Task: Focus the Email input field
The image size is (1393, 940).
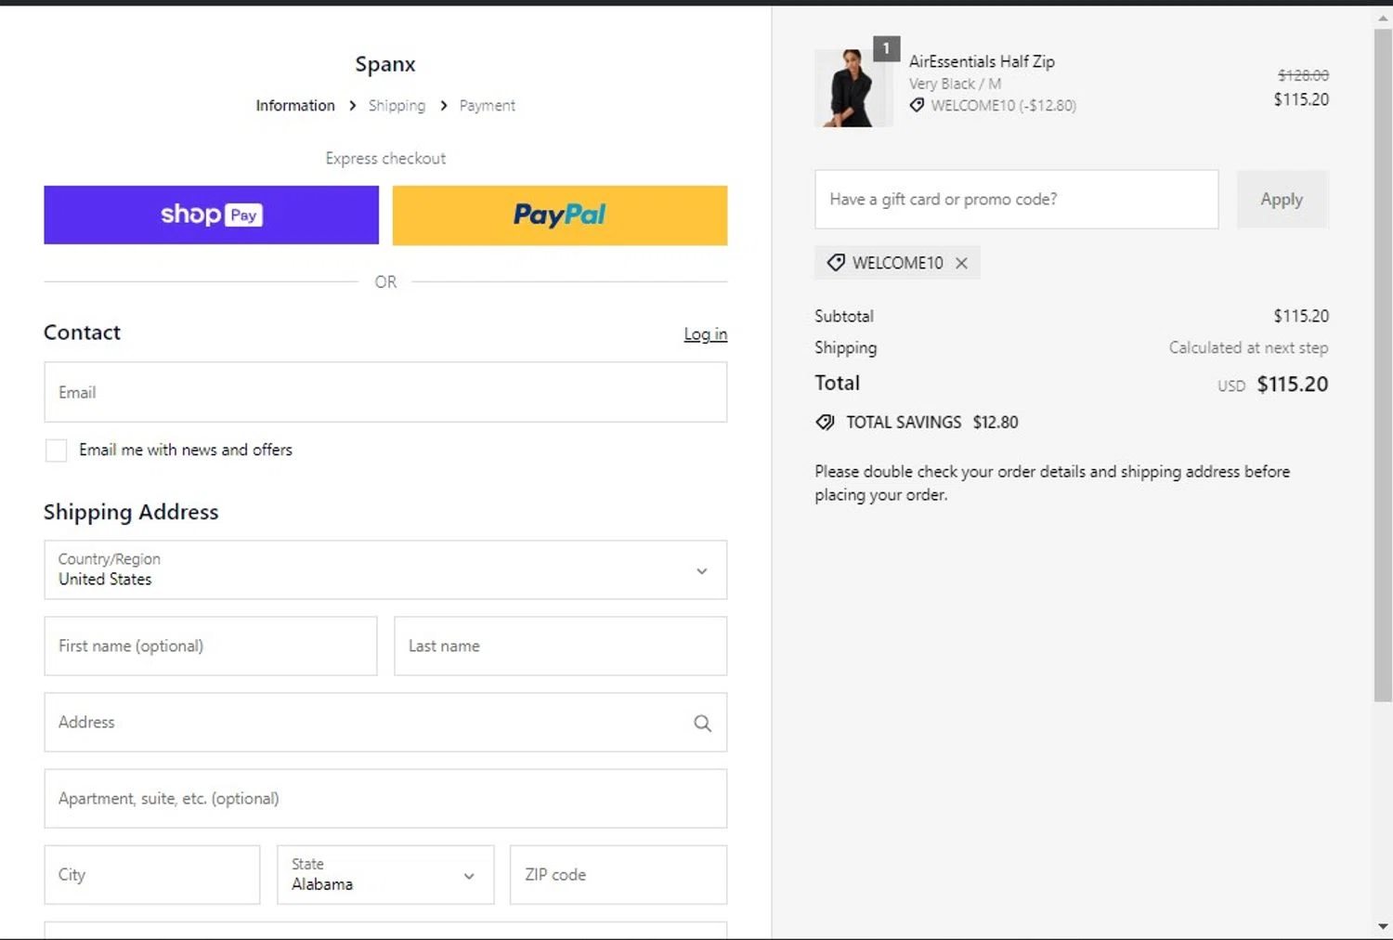Action: 384,392
